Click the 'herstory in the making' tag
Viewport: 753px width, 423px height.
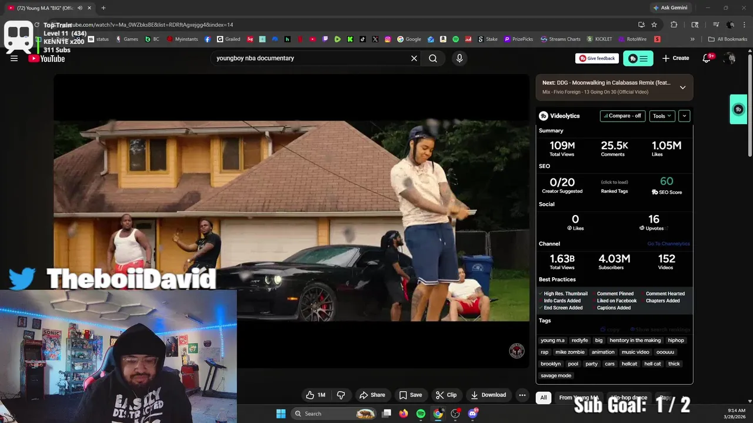pyautogui.click(x=635, y=340)
